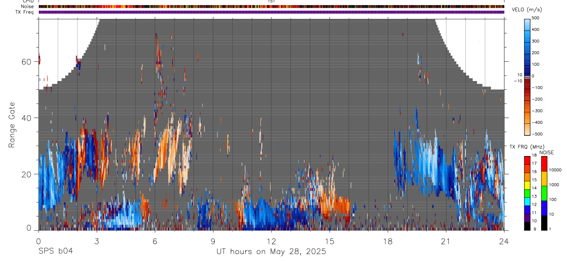567x261 pixels.
Task: Select the "NOISE" legend title above the noise scale
Action: (546, 152)
